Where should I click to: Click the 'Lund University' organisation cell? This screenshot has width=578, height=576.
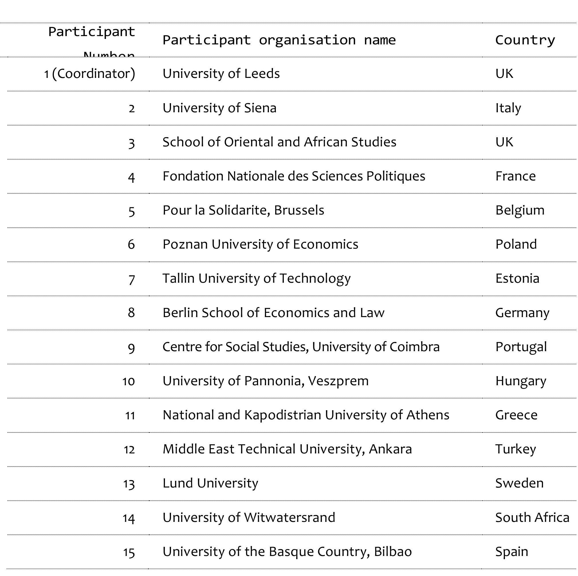[210, 483]
